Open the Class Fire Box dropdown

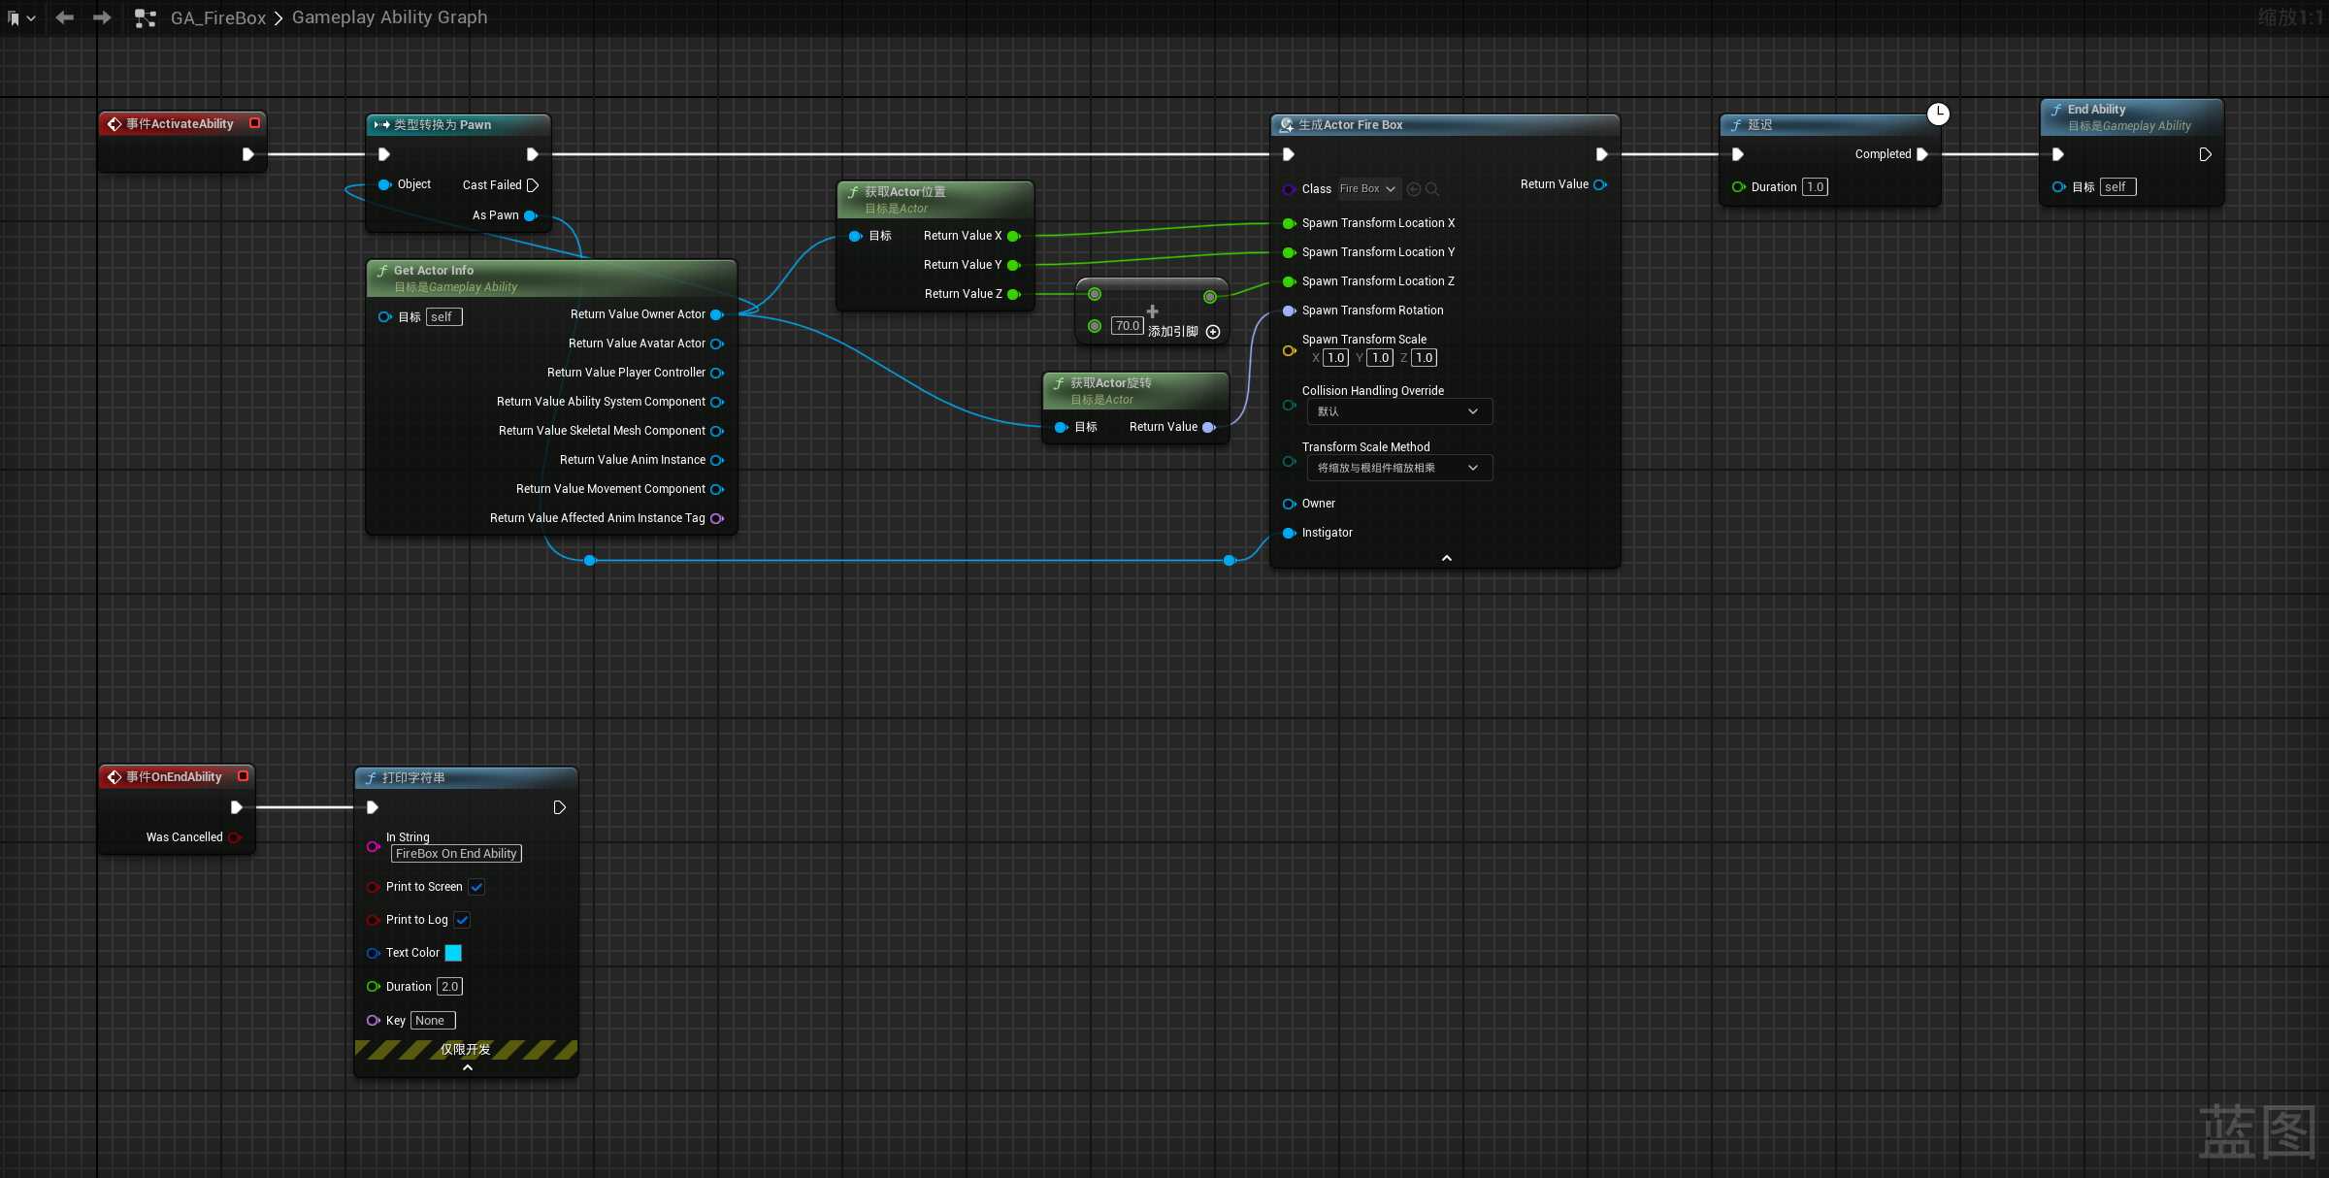click(x=1367, y=189)
